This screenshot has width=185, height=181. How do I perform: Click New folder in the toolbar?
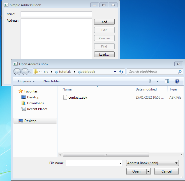click(52, 81)
